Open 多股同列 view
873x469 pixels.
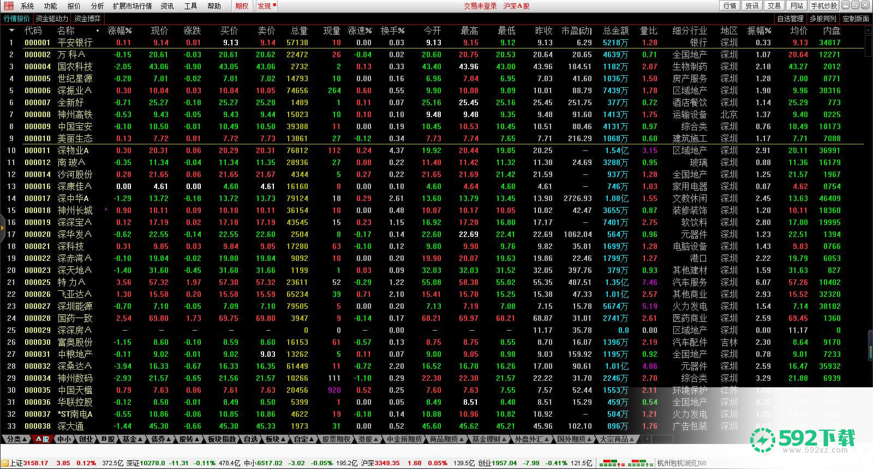(823, 19)
